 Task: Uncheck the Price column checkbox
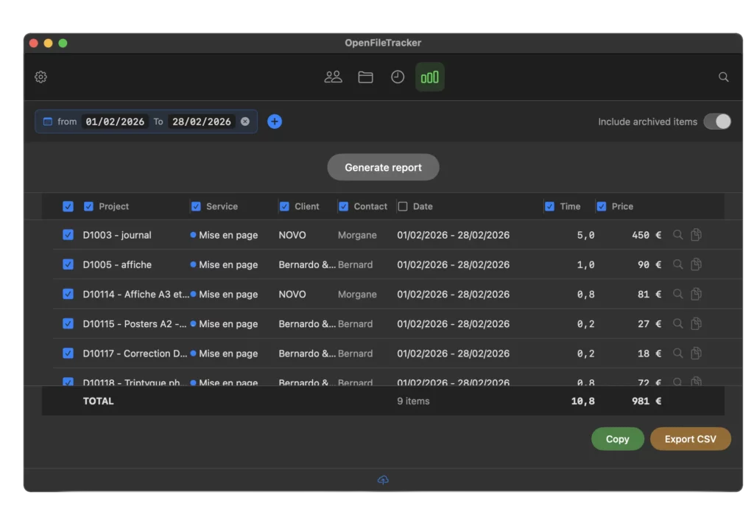click(602, 206)
